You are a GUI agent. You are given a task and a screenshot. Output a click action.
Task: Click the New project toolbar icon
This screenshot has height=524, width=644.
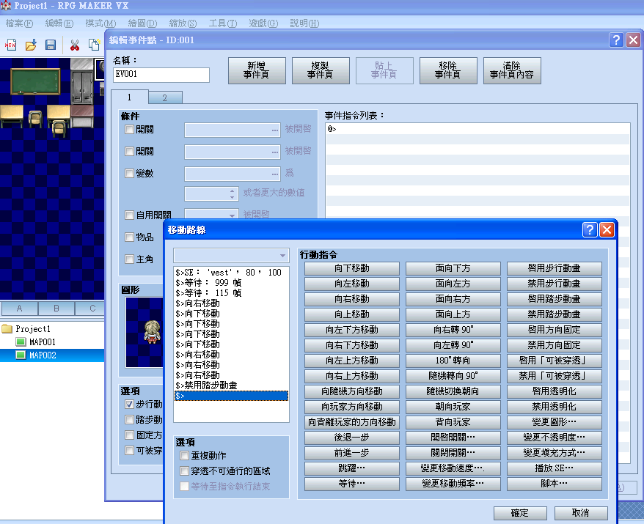coord(10,45)
